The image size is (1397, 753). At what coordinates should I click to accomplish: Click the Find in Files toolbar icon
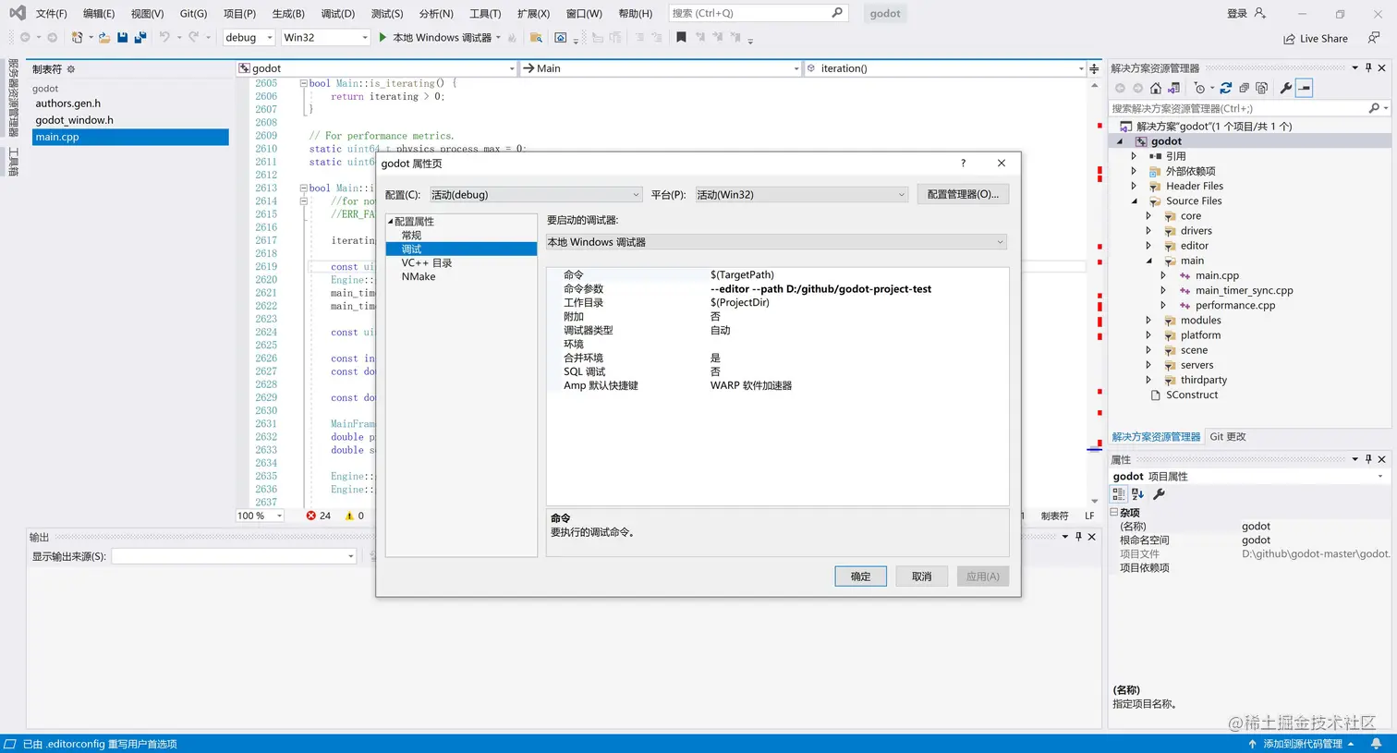(x=536, y=38)
